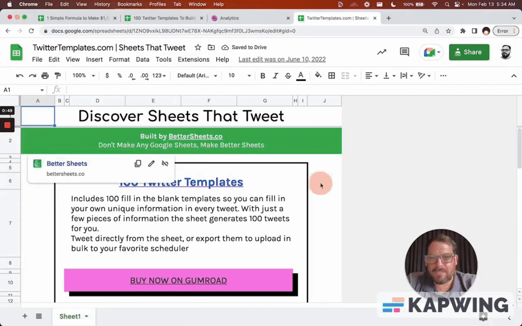Format as currency with dollar icon
Image resolution: width=522 pixels, height=326 pixels.
point(107,76)
